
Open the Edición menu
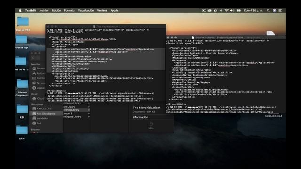(56, 10)
